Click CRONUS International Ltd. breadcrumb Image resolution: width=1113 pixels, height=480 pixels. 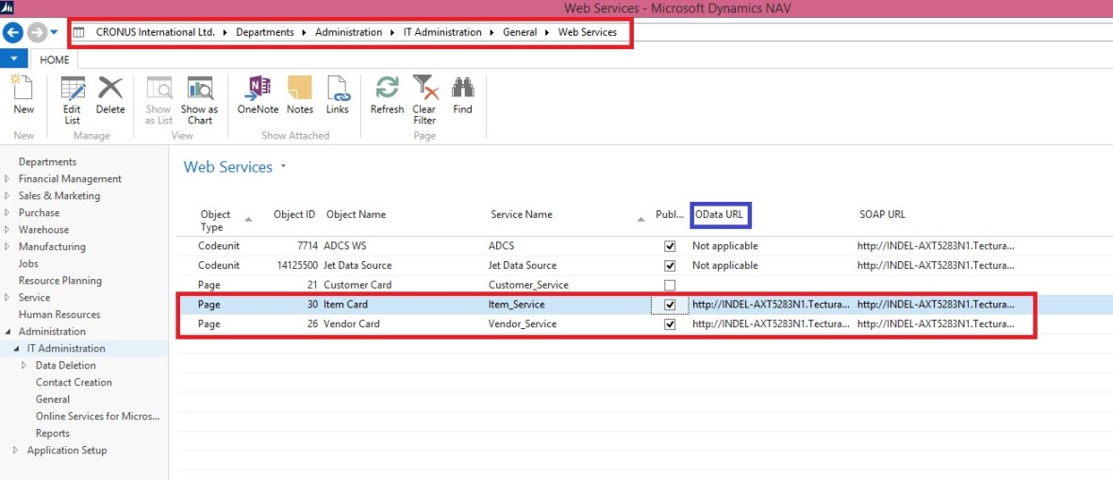pos(156,32)
